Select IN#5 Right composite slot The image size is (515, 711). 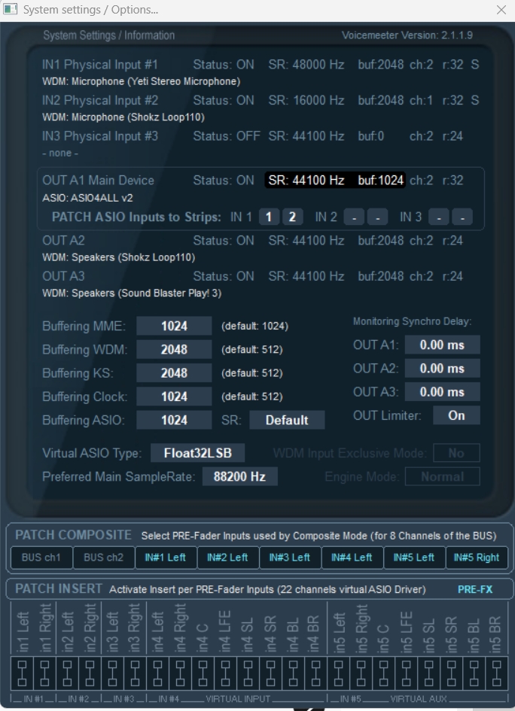pyautogui.click(x=477, y=558)
